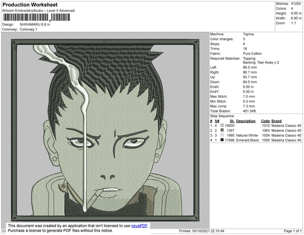
Task: Click the 'St.' column header
Action: tap(232, 121)
